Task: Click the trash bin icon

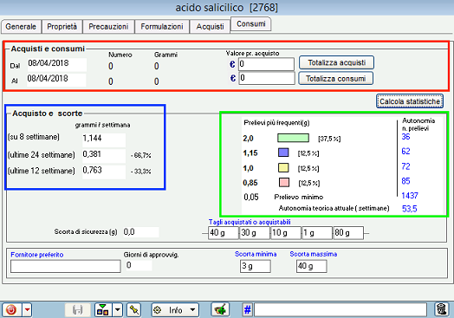Action: point(442,309)
